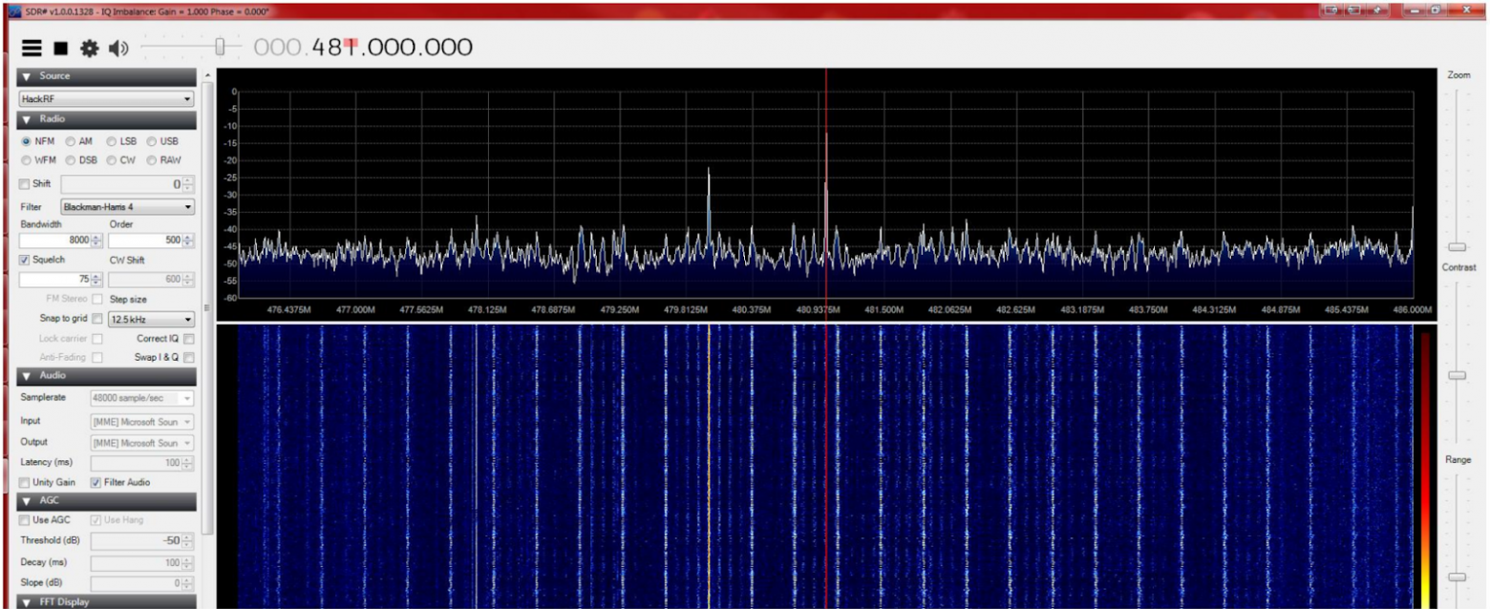Viewport: 1490px width, 609px height.
Task: Stop the SDR with the square stop icon
Action: [x=59, y=46]
